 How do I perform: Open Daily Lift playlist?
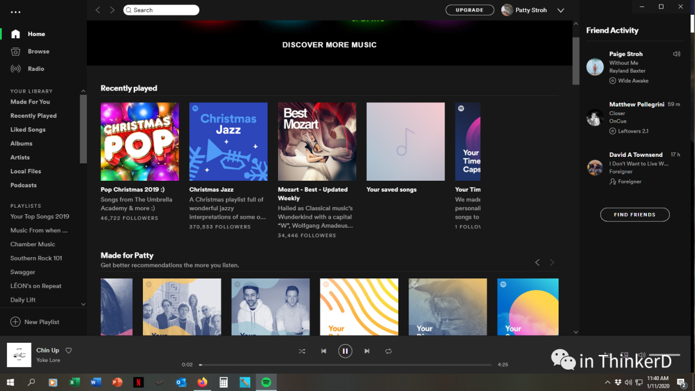click(x=23, y=300)
